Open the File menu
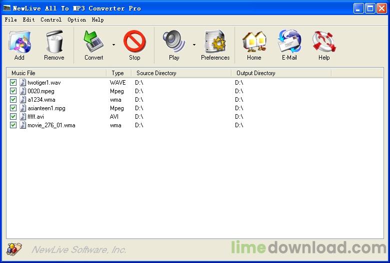 pyautogui.click(x=10, y=20)
